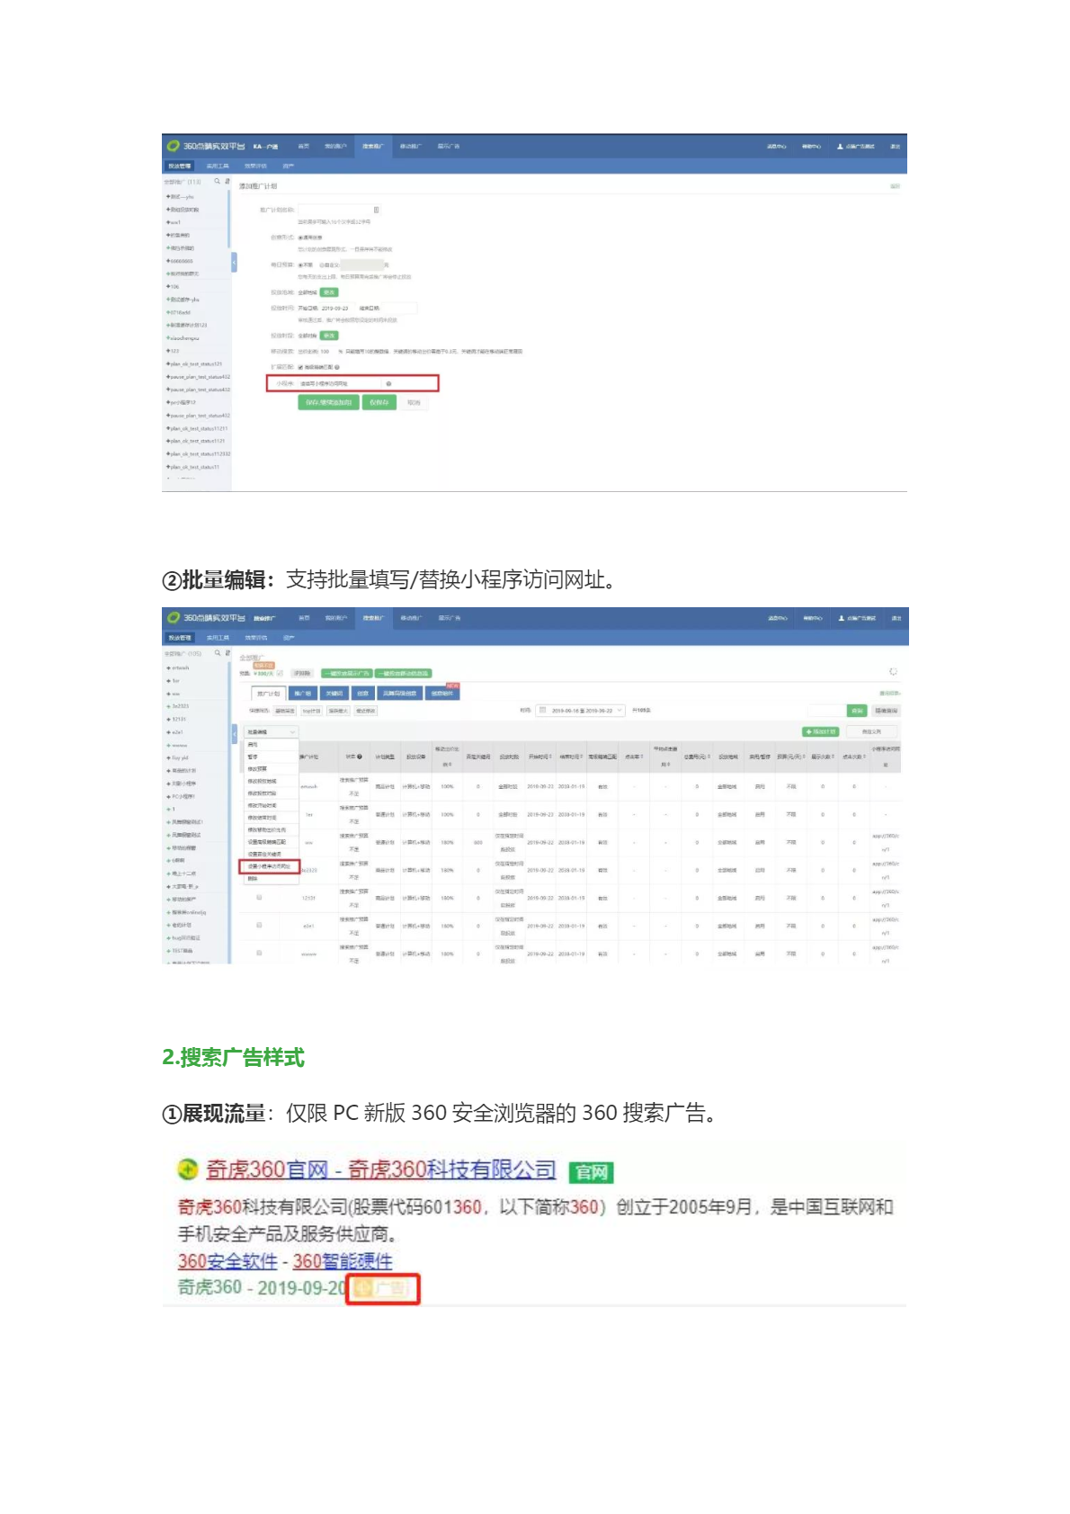Click the copy icon in plan name field
Viewport: 1070px width, 1514px height.
point(376,210)
